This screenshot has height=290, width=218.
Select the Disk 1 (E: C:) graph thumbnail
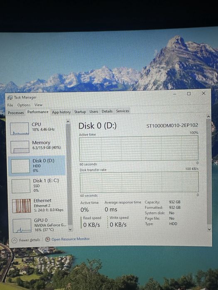[21, 186]
